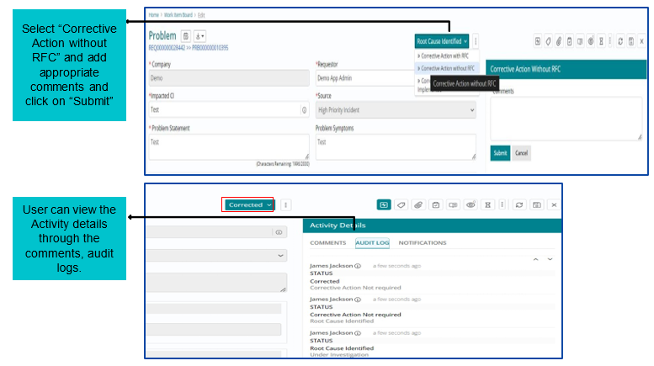Select Corrective Action without RFC option

click(447, 68)
